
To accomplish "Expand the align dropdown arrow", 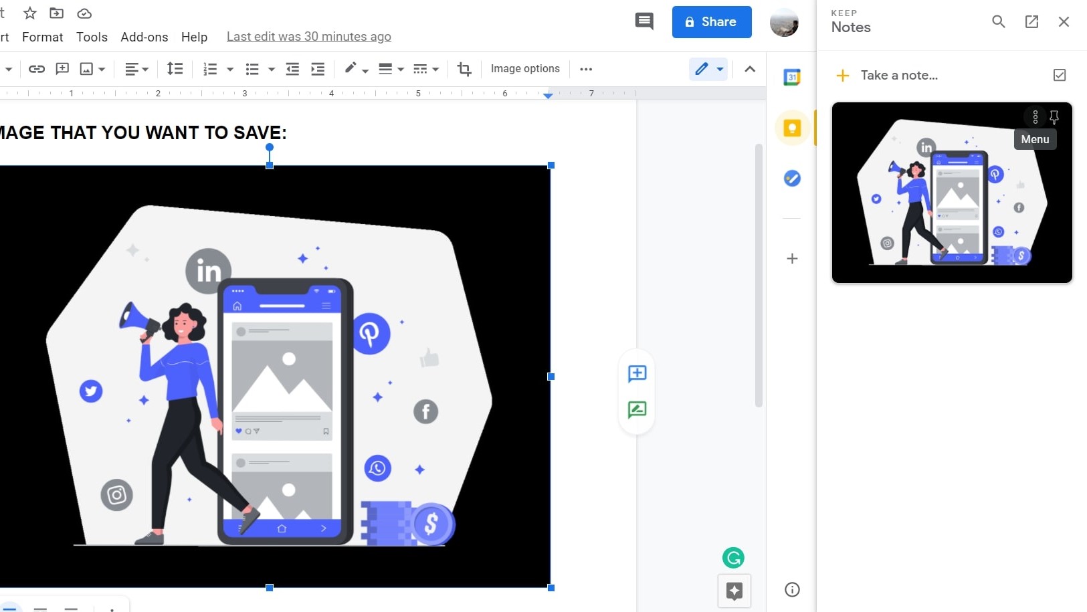I will click(145, 69).
